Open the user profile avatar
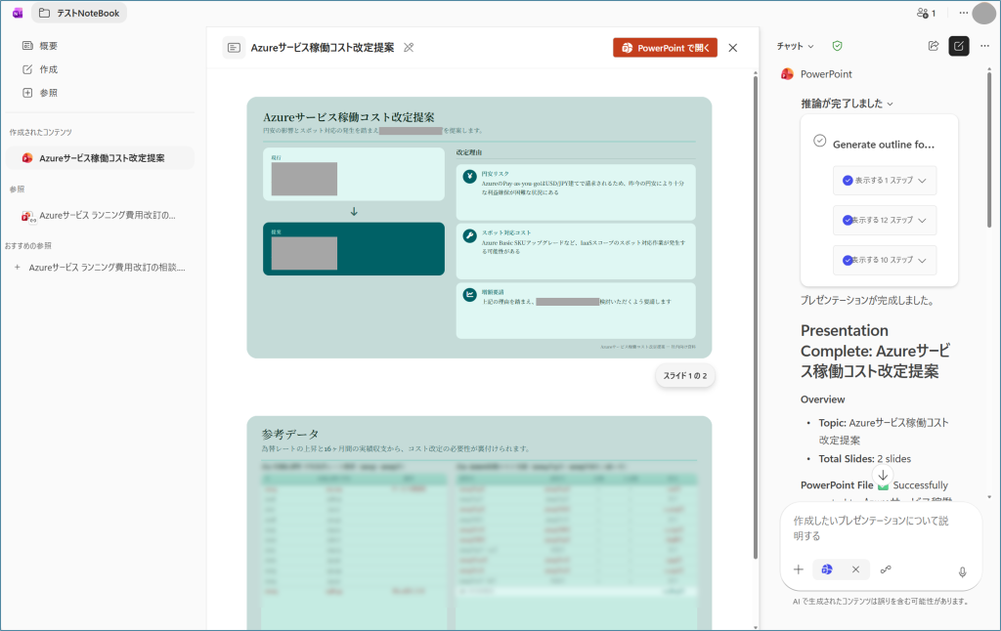 (983, 13)
